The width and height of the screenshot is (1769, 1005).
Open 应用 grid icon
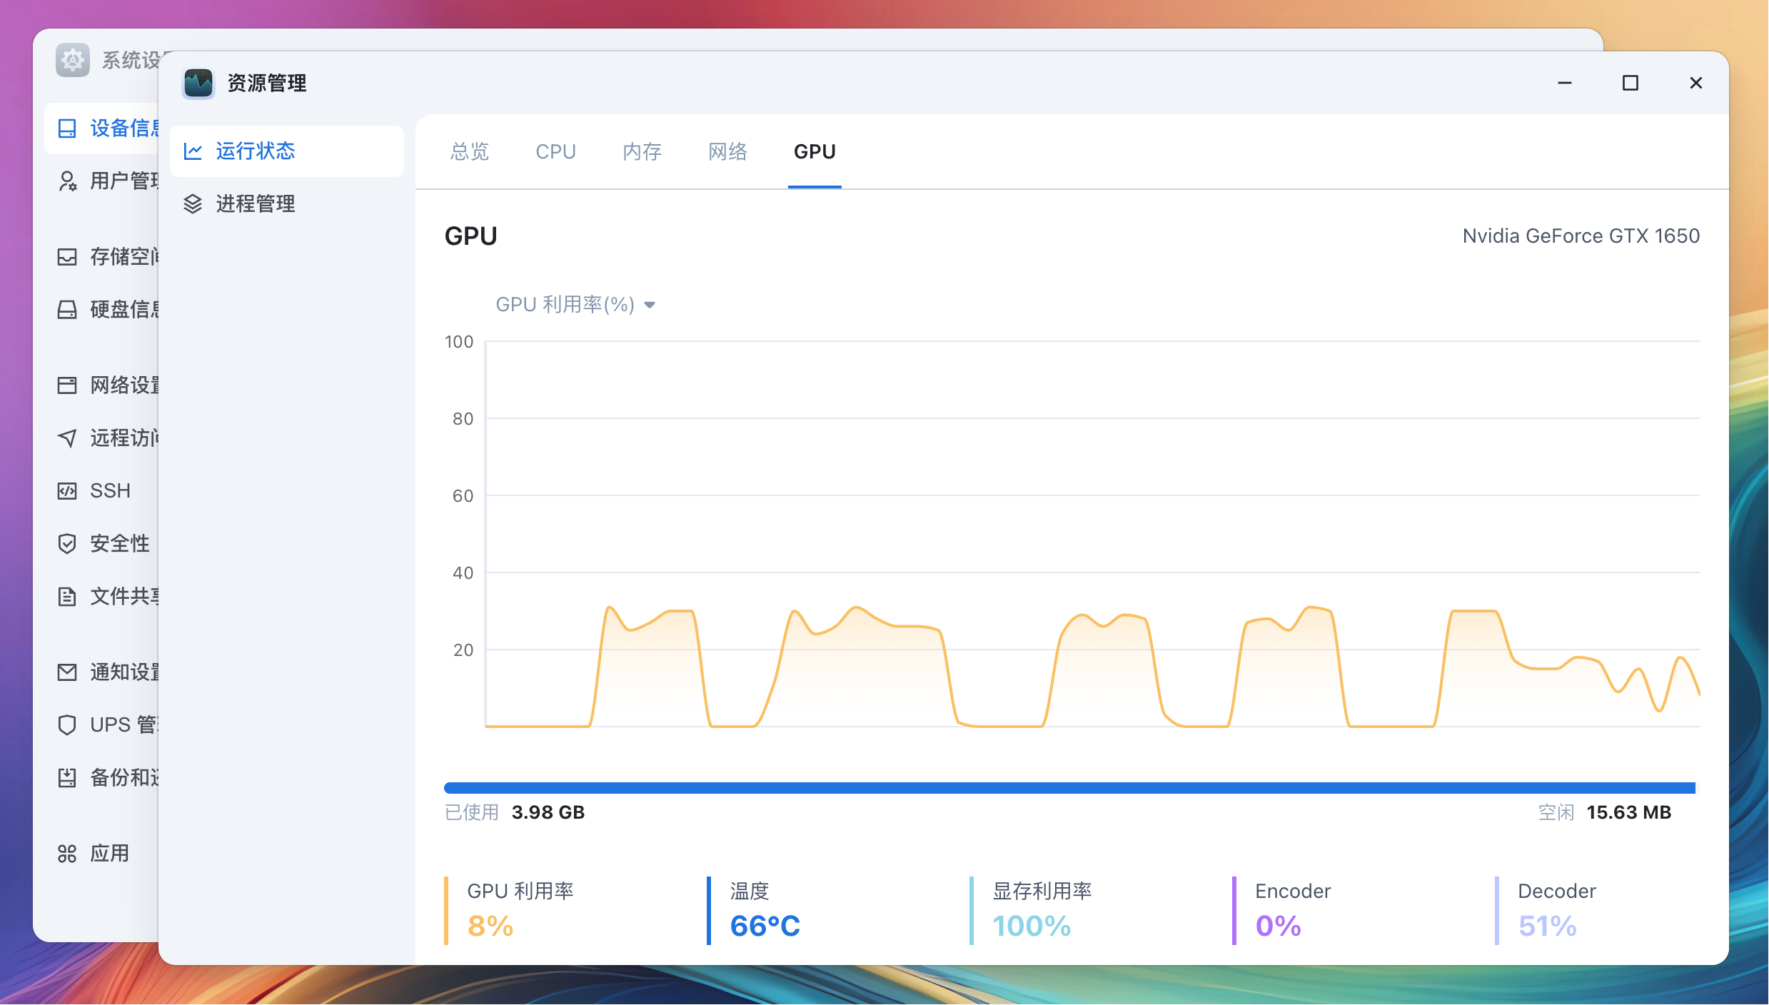67,854
